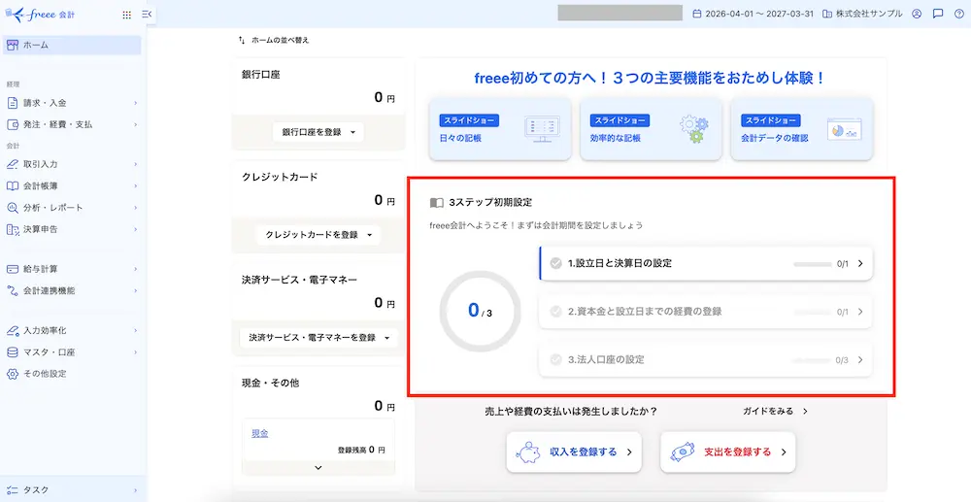Click the ホーム store icon in sidebar
The height and width of the screenshot is (502, 971).
tap(13, 46)
